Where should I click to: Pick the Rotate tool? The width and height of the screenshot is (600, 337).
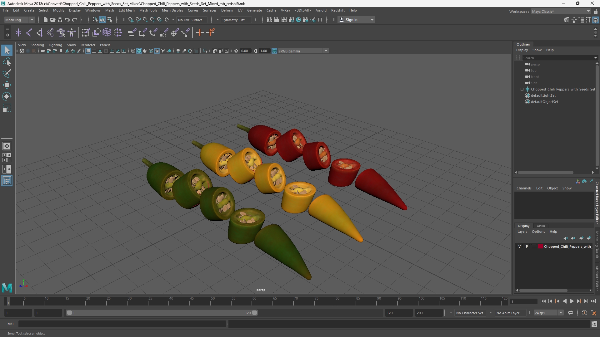tap(7, 96)
